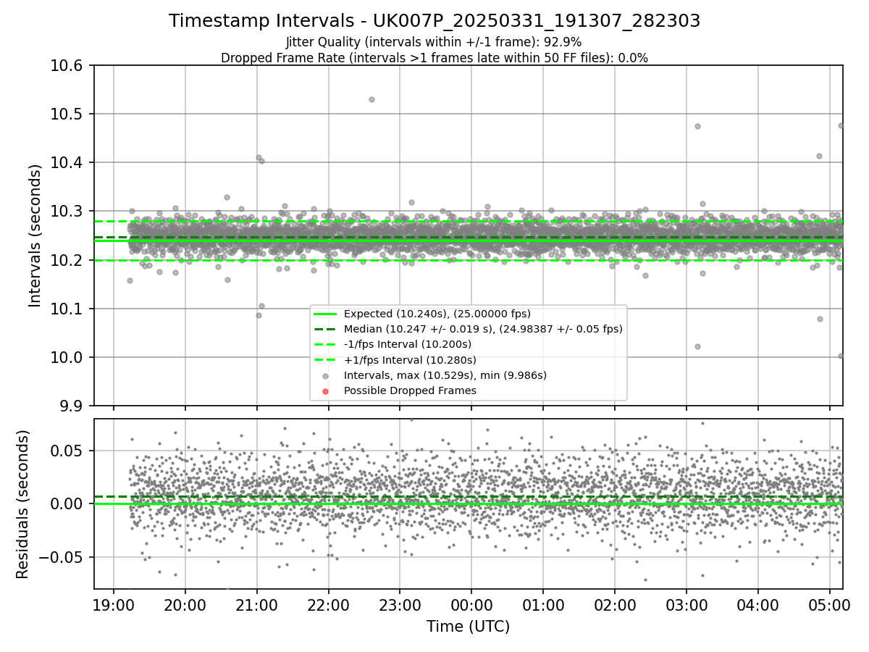The width and height of the screenshot is (869, 652).
Task: Click the 'Intervals (seconds)' y-axis label
Action: (x=35, y=235)
